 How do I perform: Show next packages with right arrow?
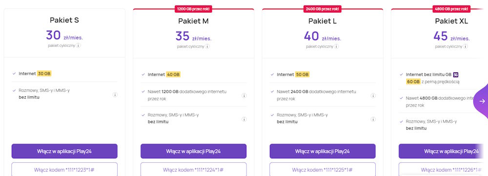coord(482,101)
